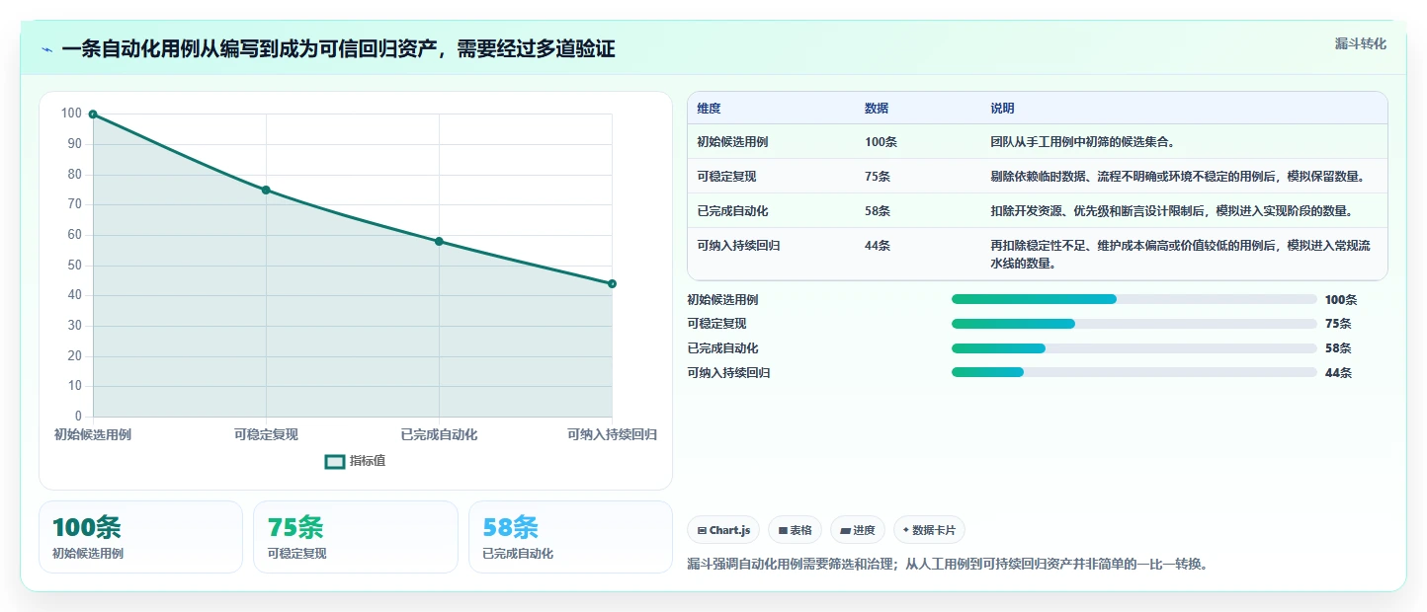Click the 进度 tag chip
1427x612 pixels.
858,530
